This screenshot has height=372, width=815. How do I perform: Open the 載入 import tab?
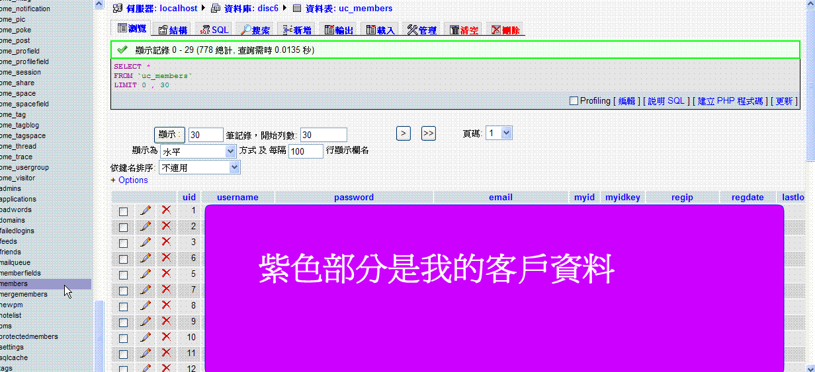pos(380,30)
